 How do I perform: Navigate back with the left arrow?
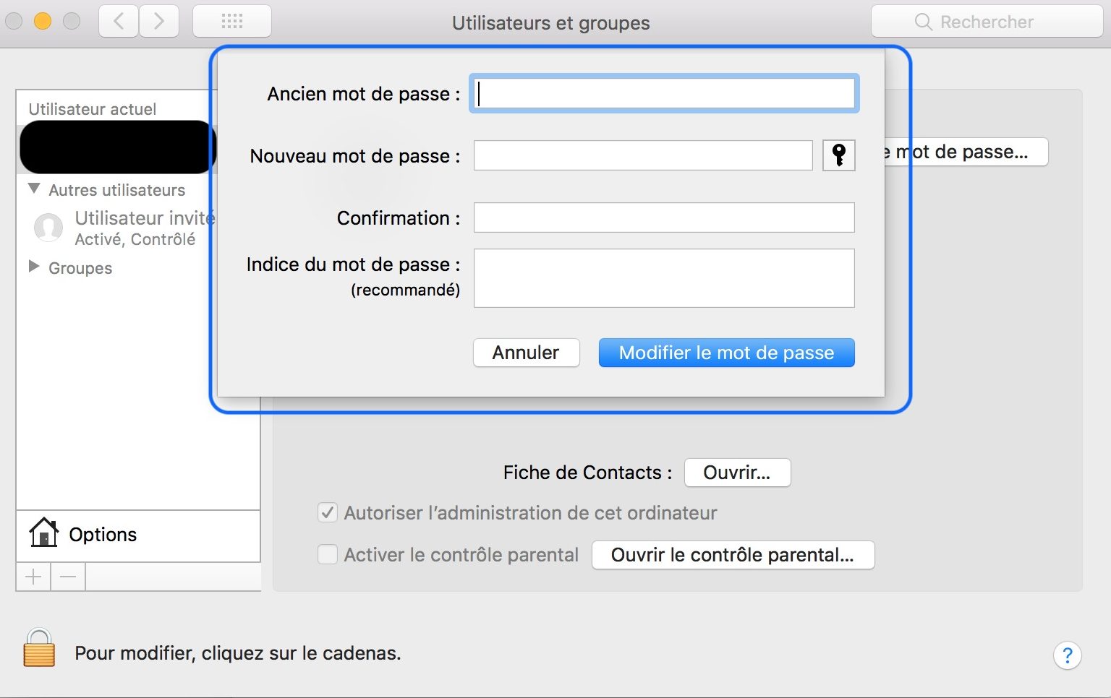click(117, 20)
